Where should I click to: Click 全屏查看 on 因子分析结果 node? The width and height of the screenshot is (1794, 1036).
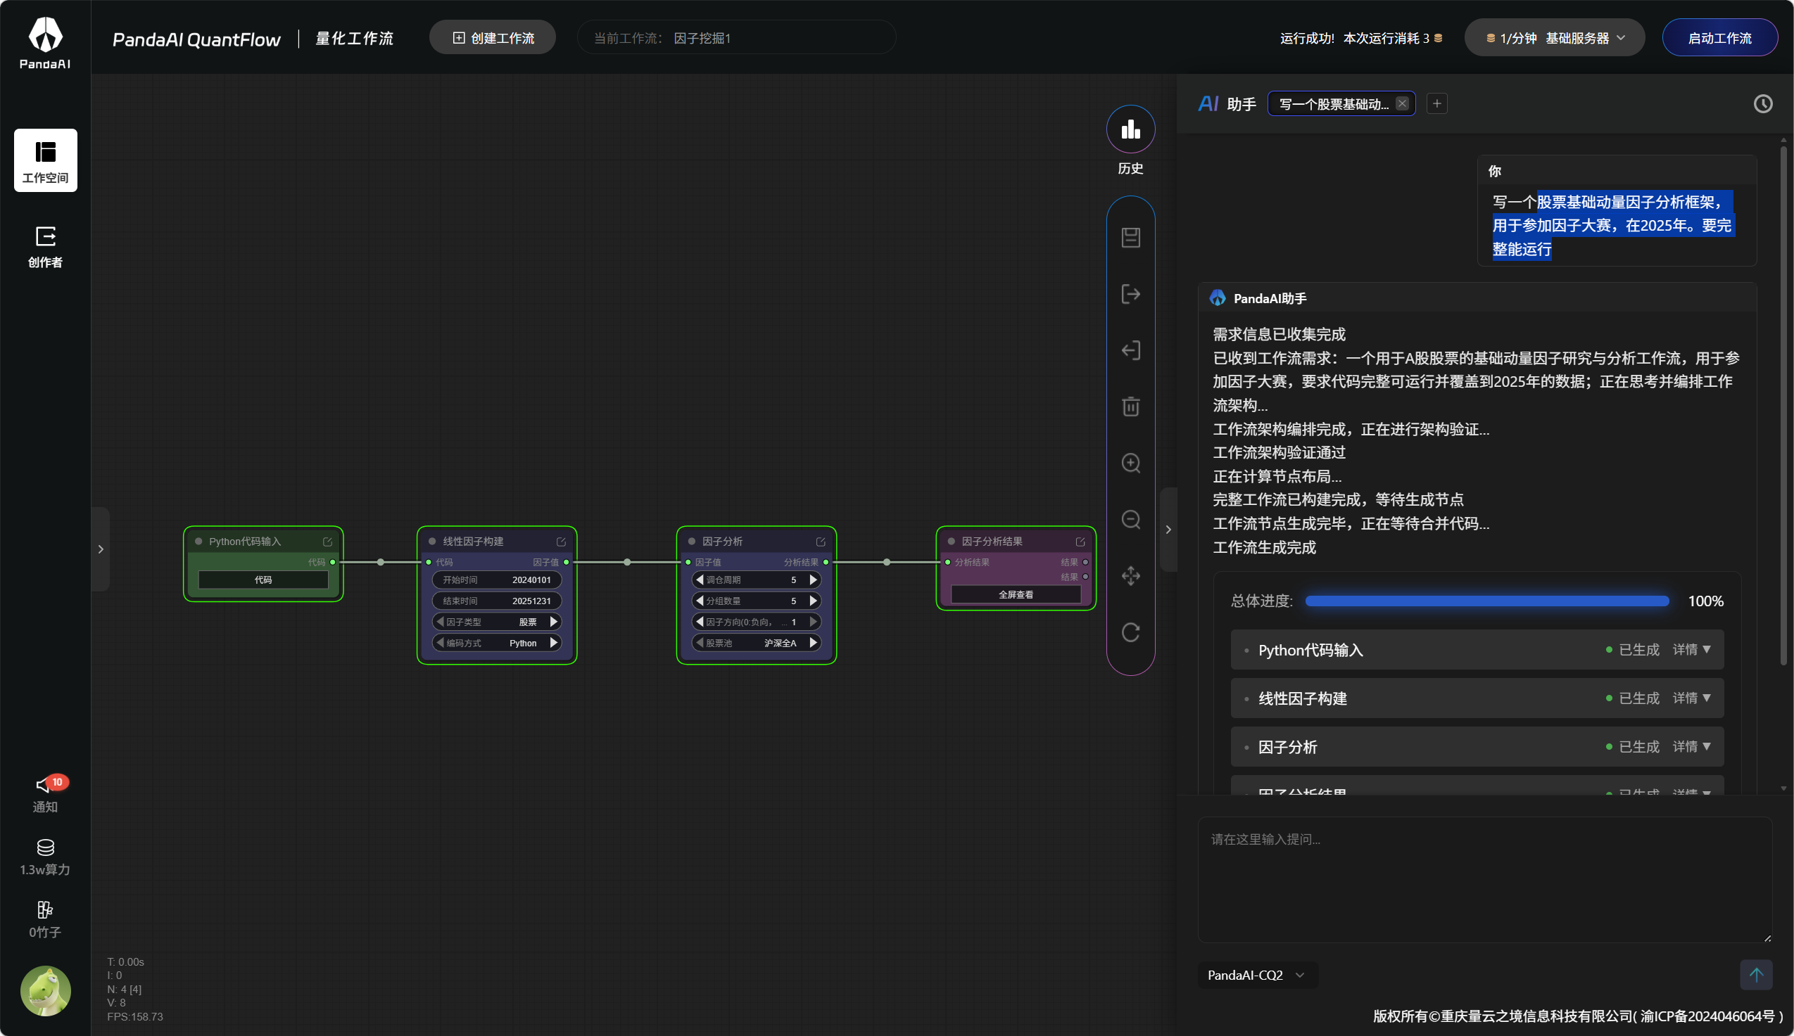[x=1016, y=595]
